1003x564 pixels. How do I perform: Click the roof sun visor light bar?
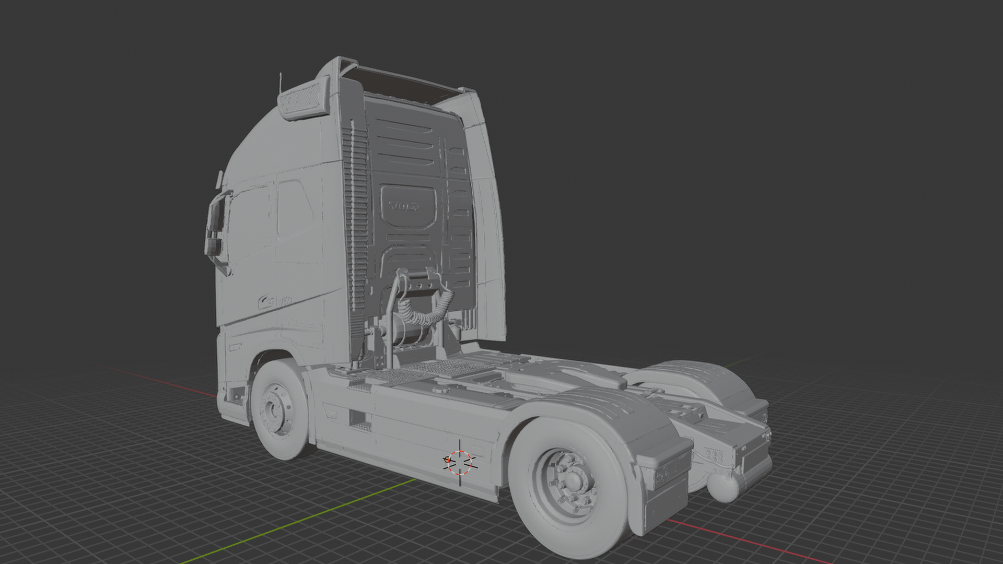coord(304,99)
